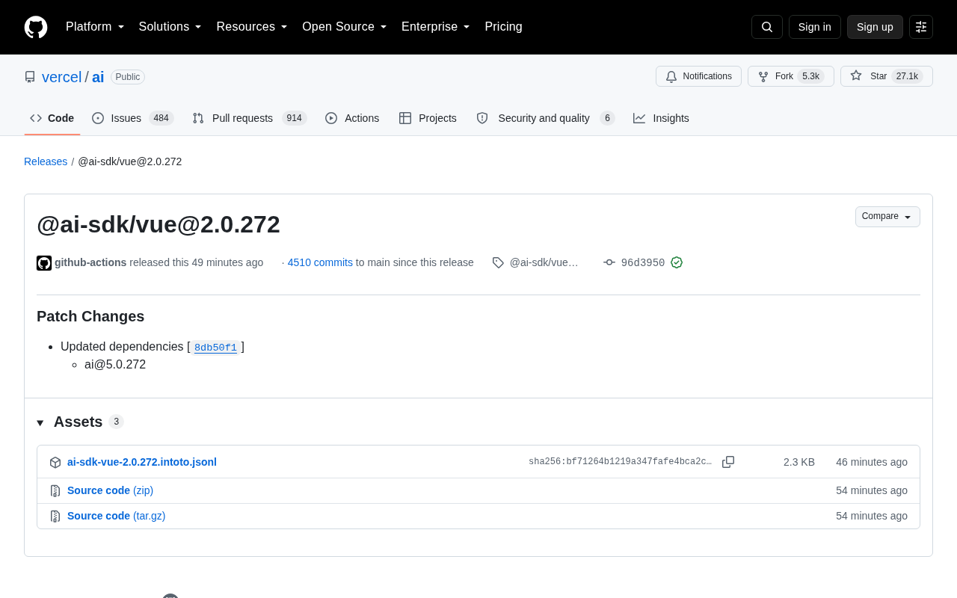Open the ai repository link
Image resolution: width=957 pixels, height=598 pixels.
coord(98,77)
